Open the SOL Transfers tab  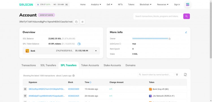click(48, 65)
